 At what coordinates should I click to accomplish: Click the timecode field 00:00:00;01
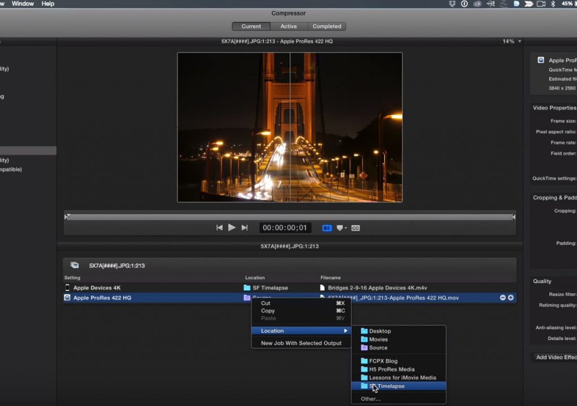[x=285, y=228]
